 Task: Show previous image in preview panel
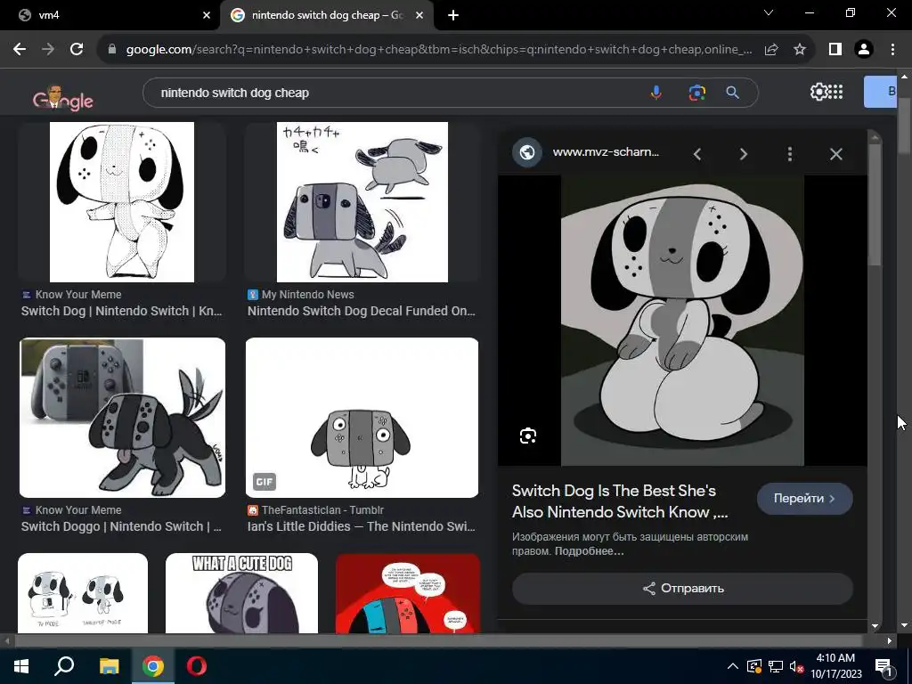coord(696,154)
